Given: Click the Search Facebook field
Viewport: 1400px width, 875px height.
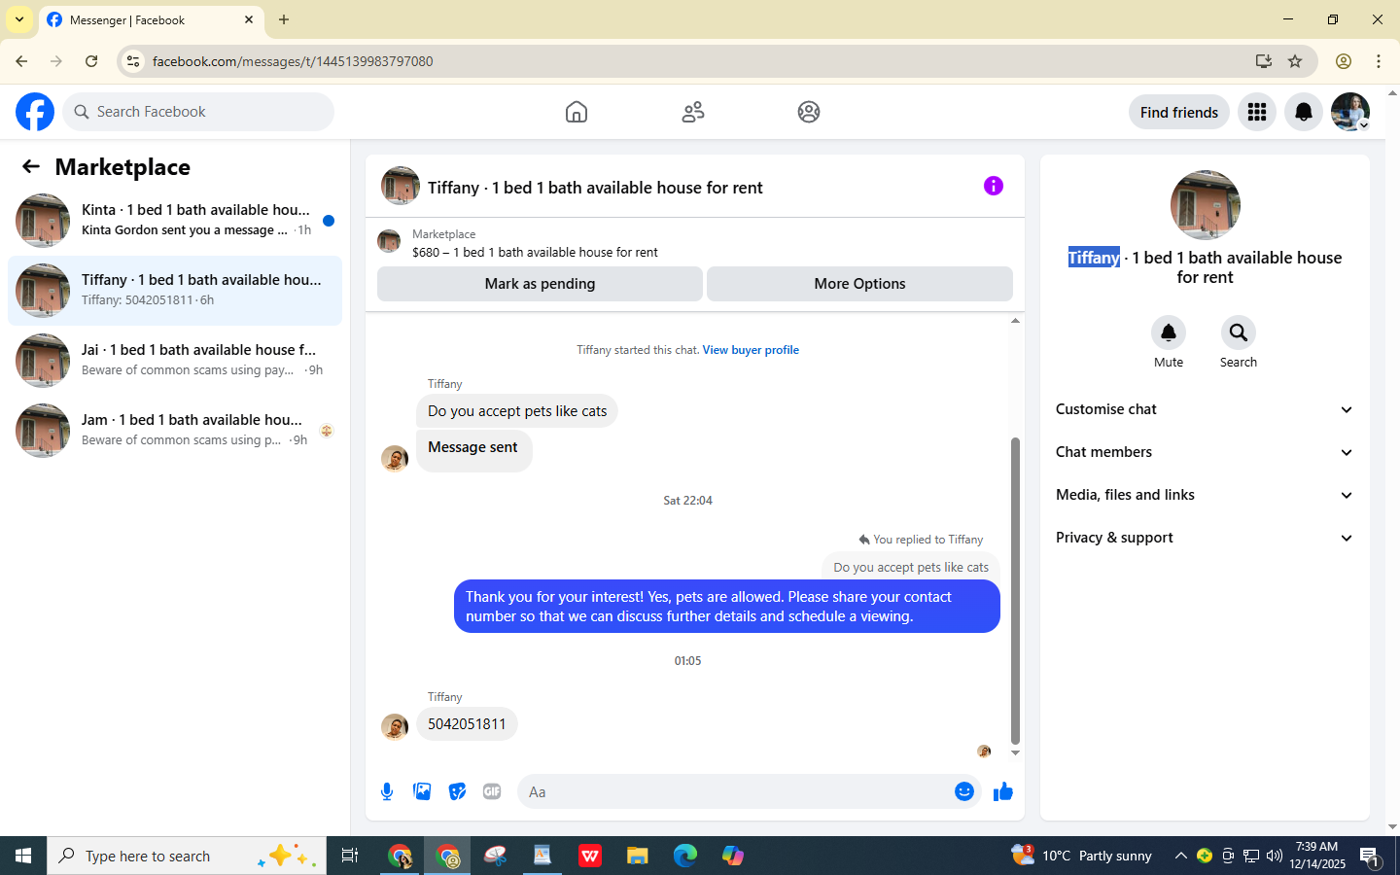Looking at the screenshot, I should coord(198,112).
